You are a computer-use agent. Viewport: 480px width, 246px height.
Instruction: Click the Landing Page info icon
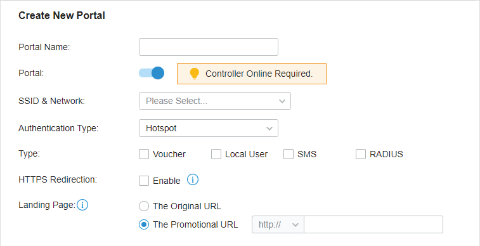click(82, 205)
